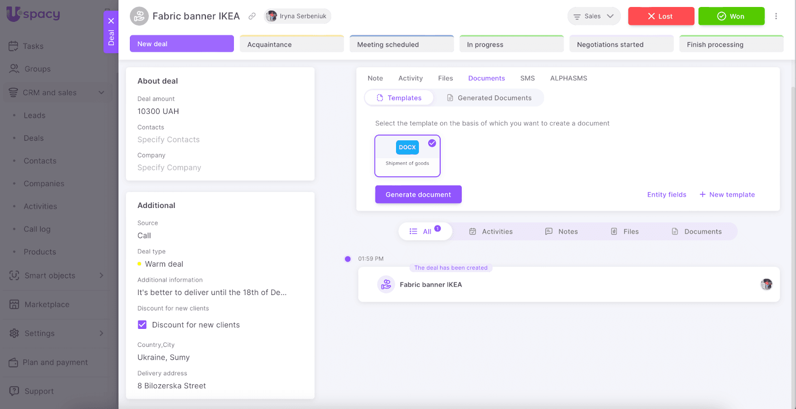This screenshot has height=409, width=796.
Task: Filter the timeline by Activities
Action: [x=491, y=231]
